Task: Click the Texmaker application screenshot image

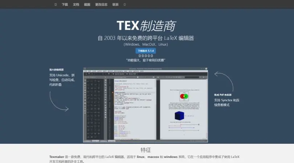Action: (146, 105)
